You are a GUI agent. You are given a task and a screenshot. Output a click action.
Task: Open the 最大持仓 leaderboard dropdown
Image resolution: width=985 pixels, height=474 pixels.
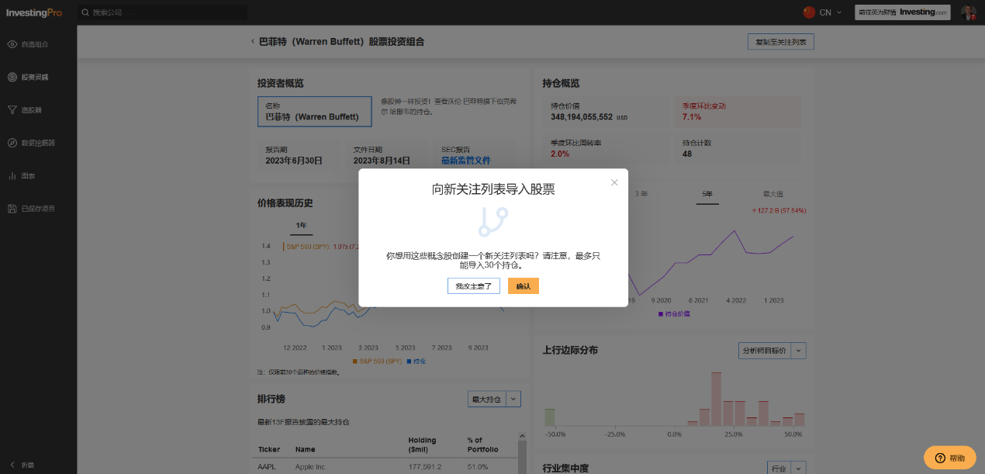click(x=494, y=399)
